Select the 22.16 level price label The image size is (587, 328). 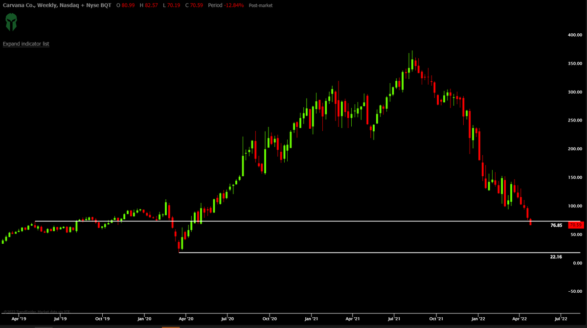pyautogui.click(x=556, y=257)
